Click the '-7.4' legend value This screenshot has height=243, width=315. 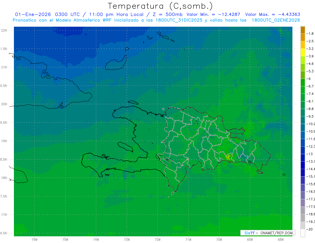click(310, 94)
